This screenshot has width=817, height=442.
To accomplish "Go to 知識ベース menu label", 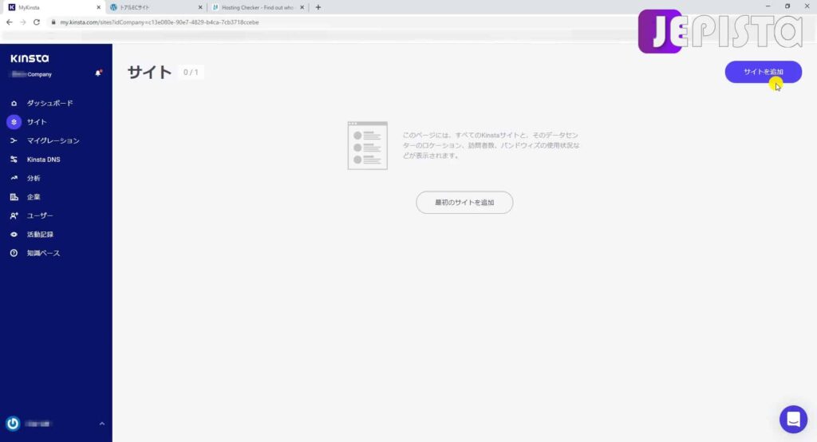I will pyautogui.click(x=43, y=254).
